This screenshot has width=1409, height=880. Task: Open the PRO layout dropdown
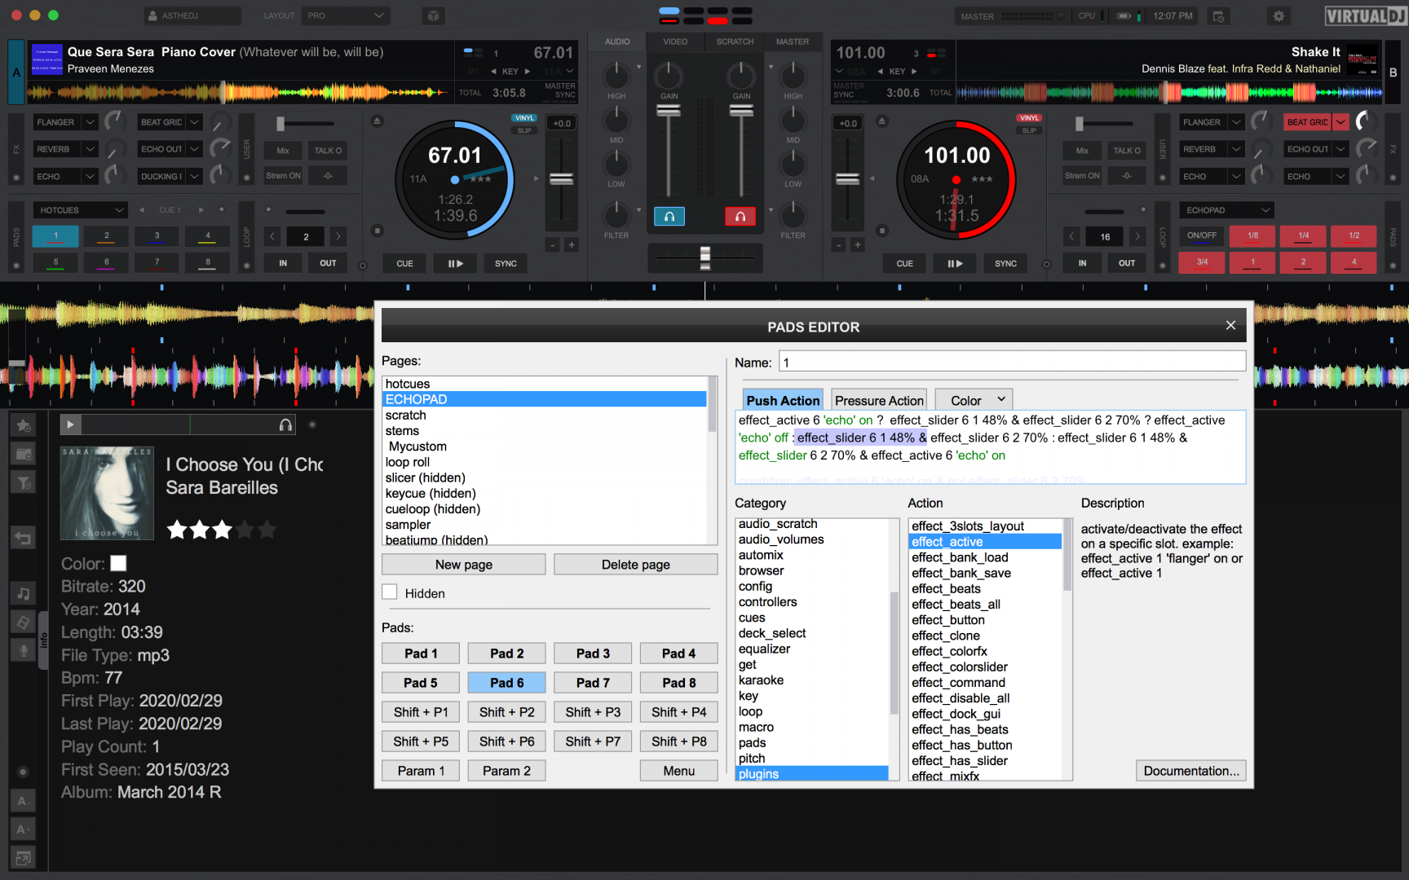click(345, 15)
